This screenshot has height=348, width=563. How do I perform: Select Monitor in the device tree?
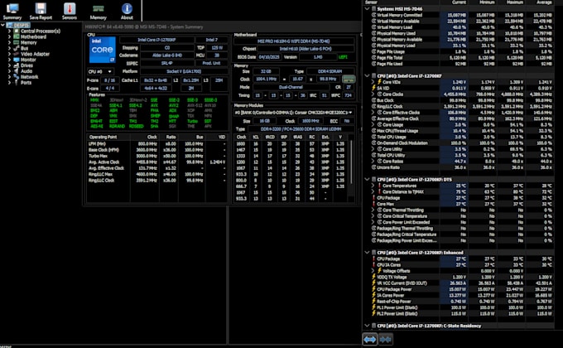(x=28, y=60)
